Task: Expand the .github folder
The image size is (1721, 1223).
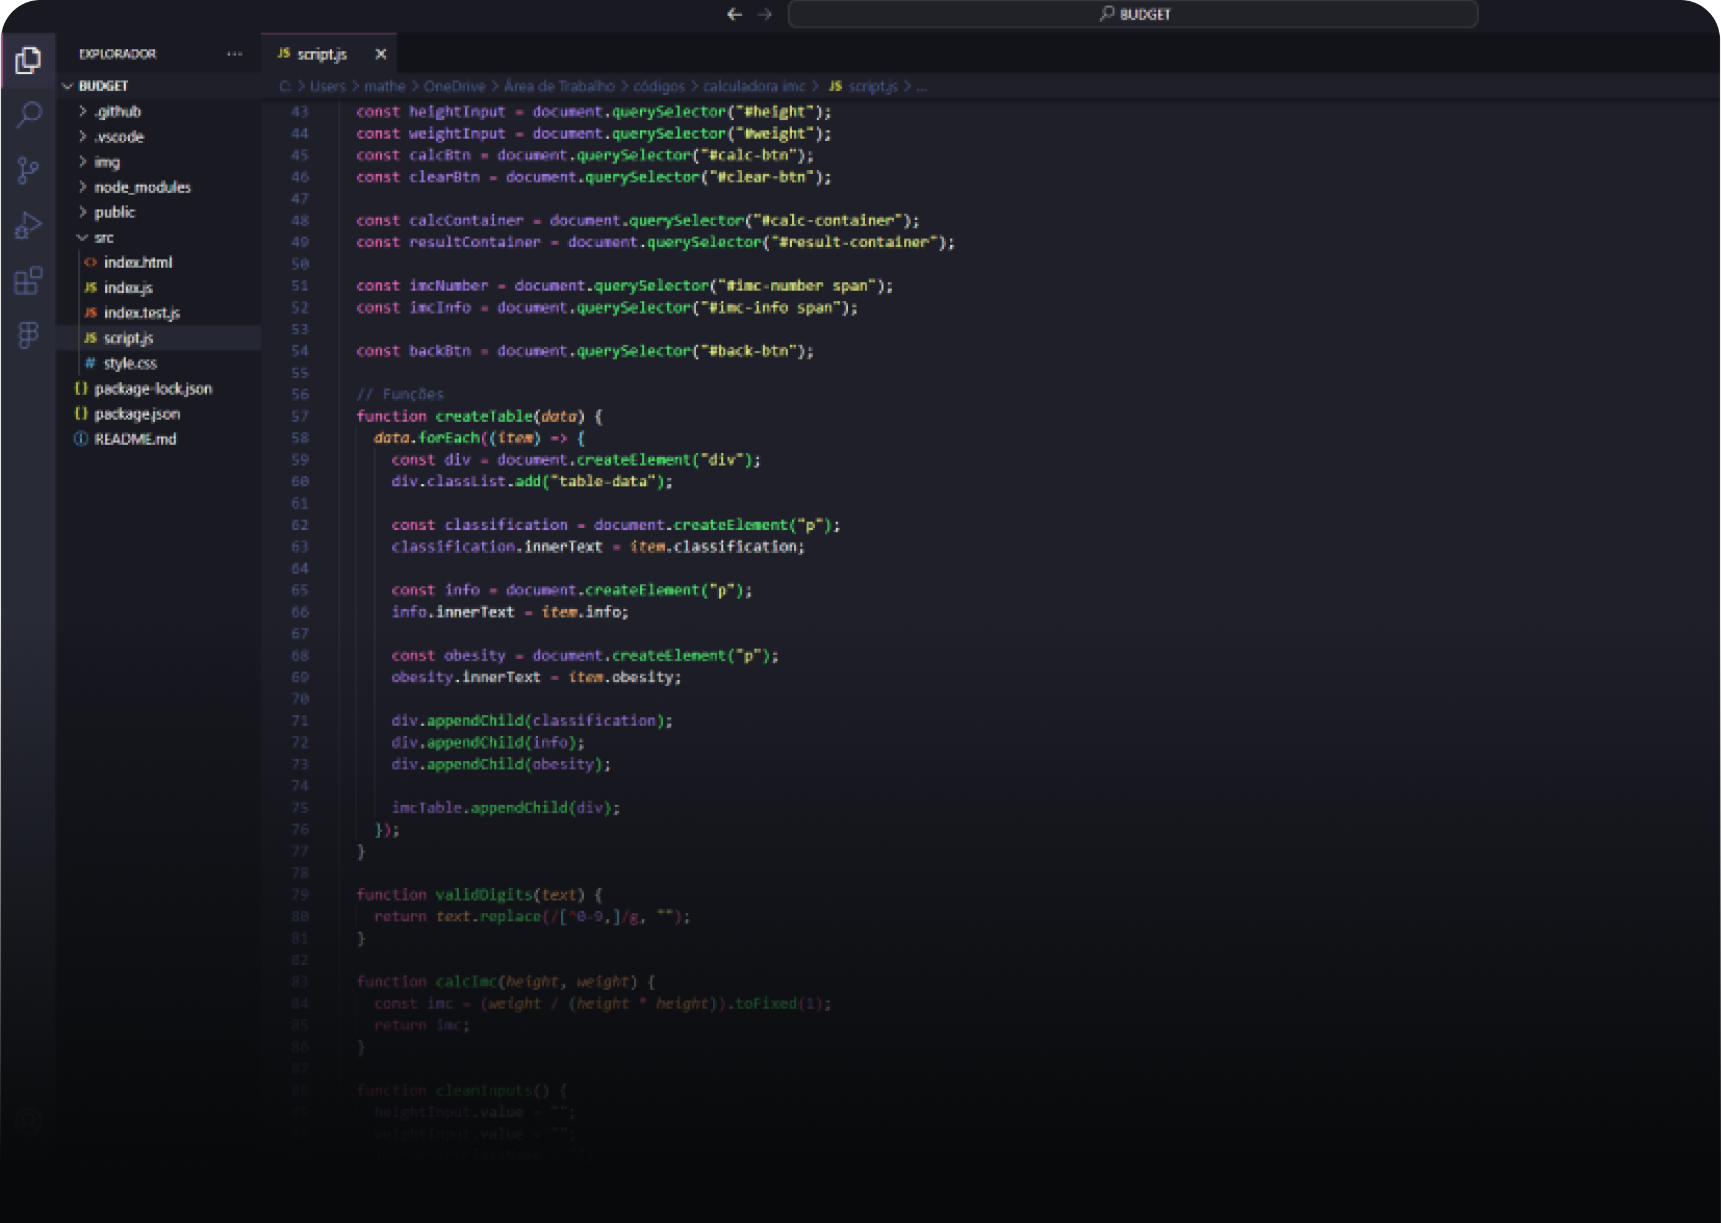Action: pos(117,111)
